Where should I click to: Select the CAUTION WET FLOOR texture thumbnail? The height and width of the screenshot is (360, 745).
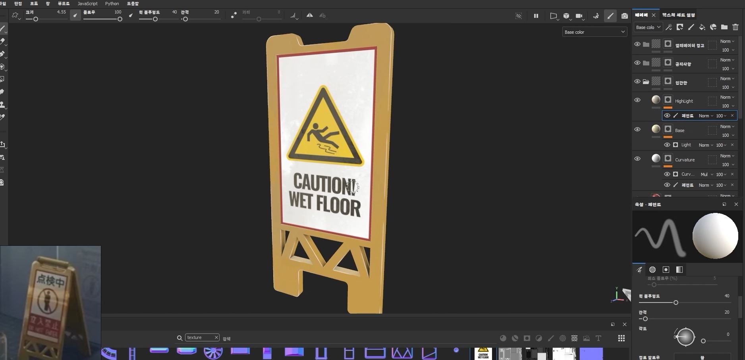[x=483, y=354]
